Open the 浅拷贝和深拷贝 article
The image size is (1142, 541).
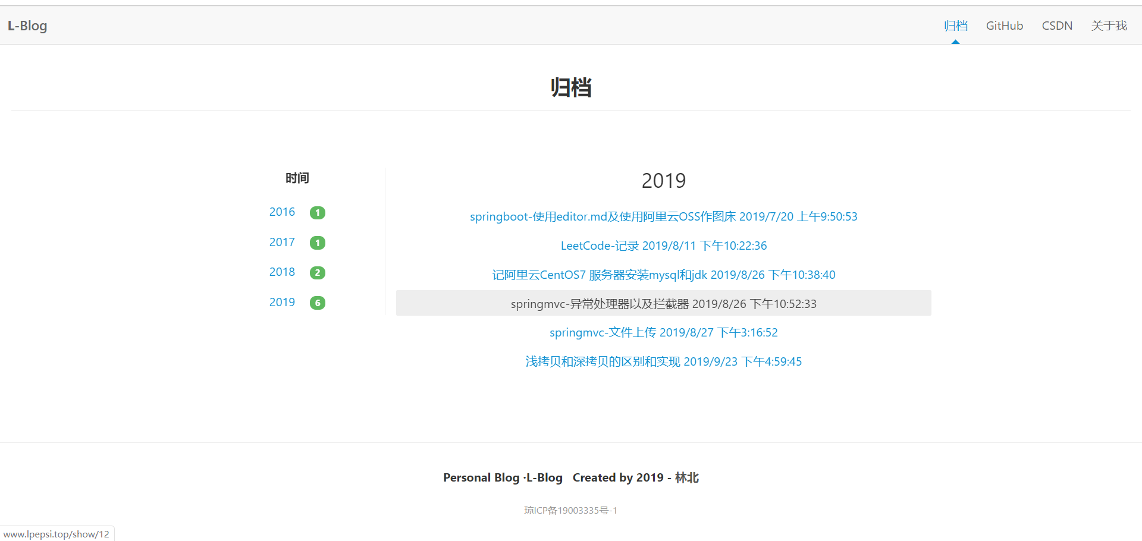[x=663, y=361]
